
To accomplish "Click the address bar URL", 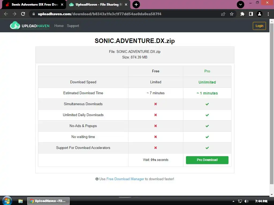I will 100,14.
